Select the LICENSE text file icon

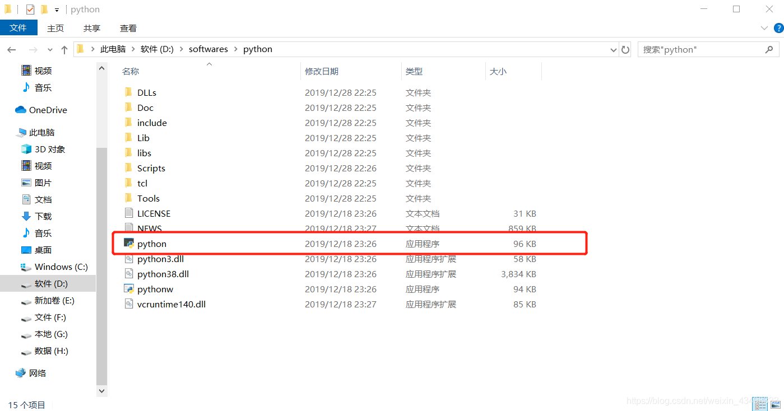(129, 213)
